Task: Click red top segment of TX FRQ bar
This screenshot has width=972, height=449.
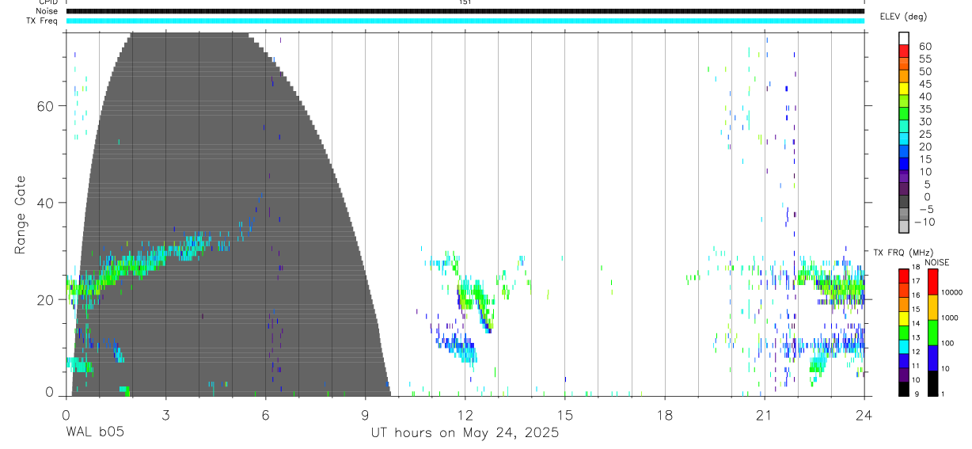Action: pos(904,276)
